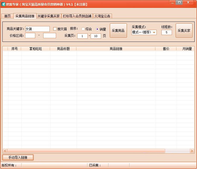Click the horizontal scrollbar left arrow
This screenshot has width=197, height=169.
5,151
